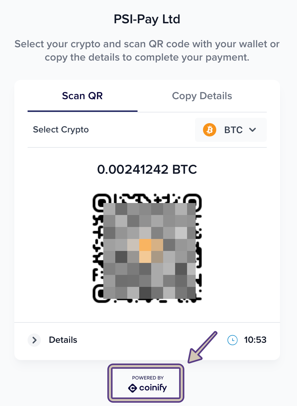Click the QR code image
The image size is (297, 406).
pyautogui.click(x=147, y=247)
